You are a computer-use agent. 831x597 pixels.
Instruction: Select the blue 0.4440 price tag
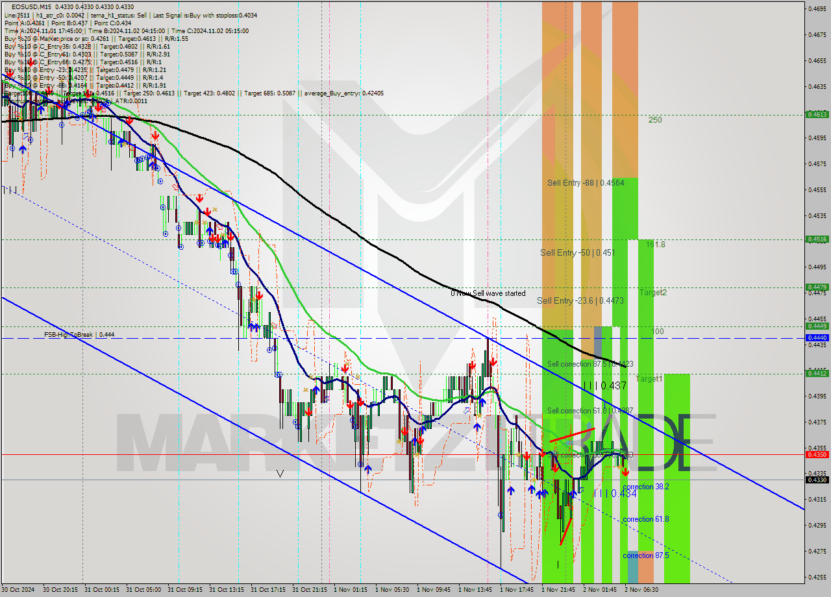[816, 338]
